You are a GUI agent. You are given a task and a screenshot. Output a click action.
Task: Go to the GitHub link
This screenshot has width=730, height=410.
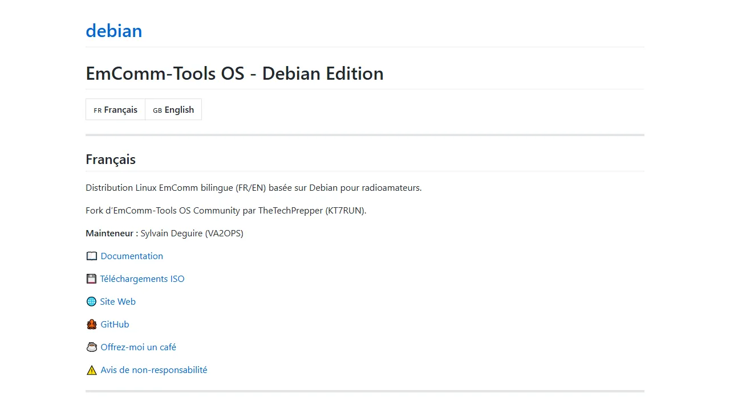coord(115,325)
